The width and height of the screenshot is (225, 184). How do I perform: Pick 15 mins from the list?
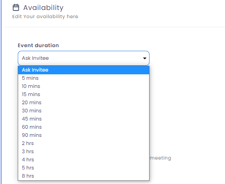click(x=84, y=94)
